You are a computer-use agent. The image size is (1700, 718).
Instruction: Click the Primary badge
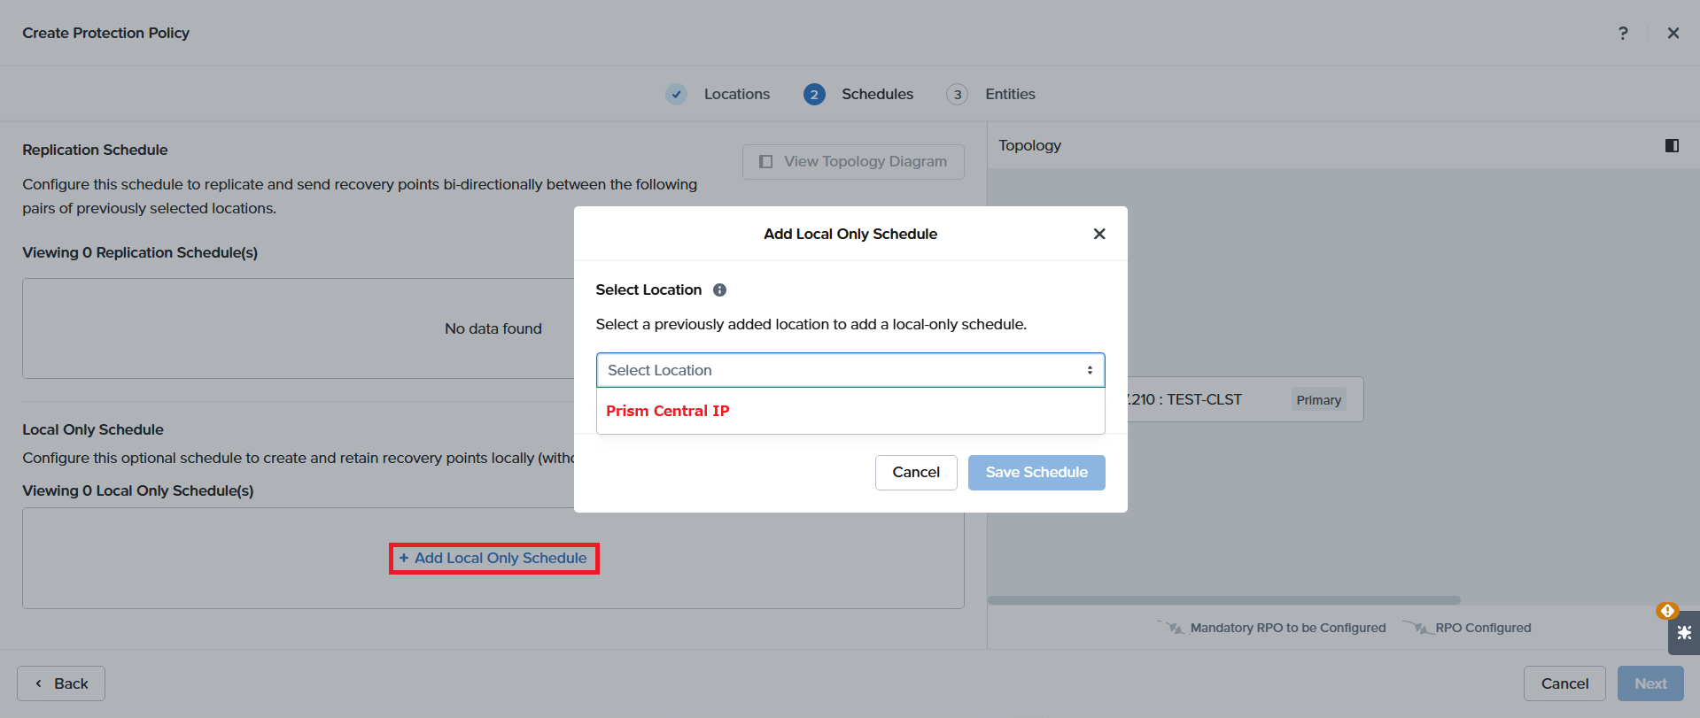[1318, 400]
